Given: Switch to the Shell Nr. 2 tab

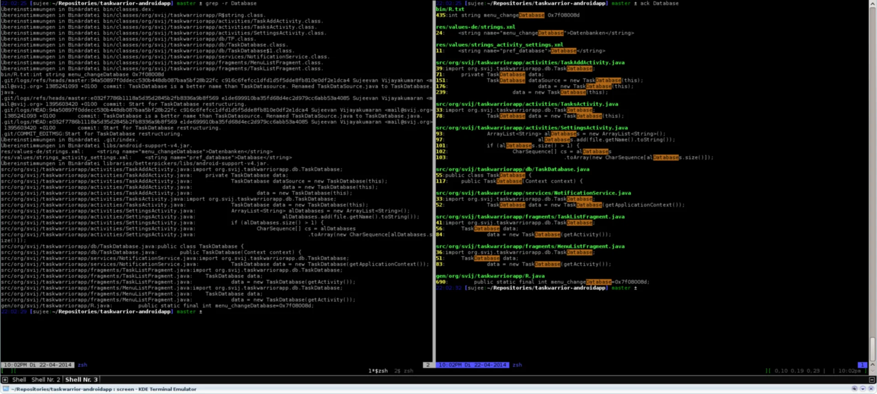Looking at the screenshot, I should [x=46, y=379].
